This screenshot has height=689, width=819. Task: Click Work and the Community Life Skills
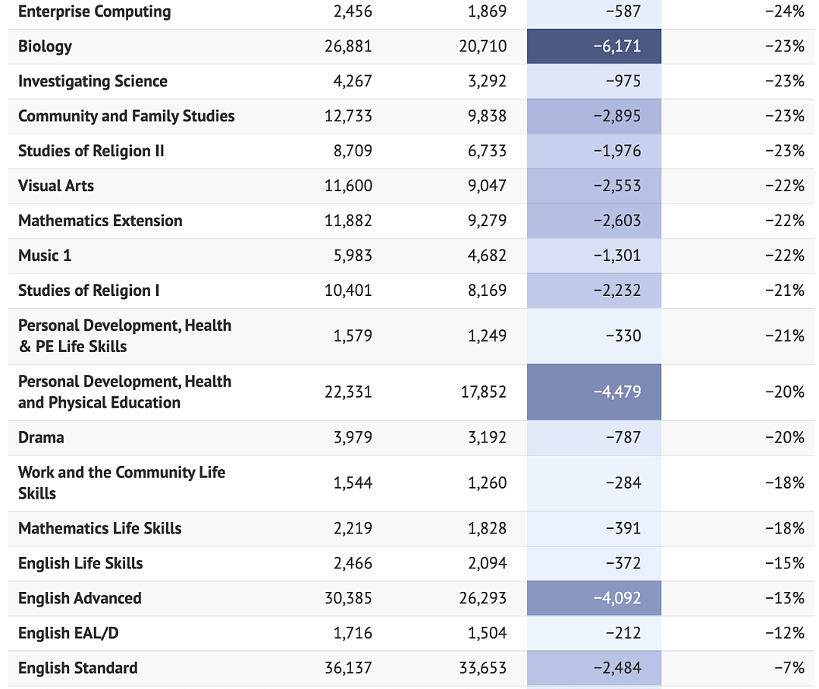[121, 483]
